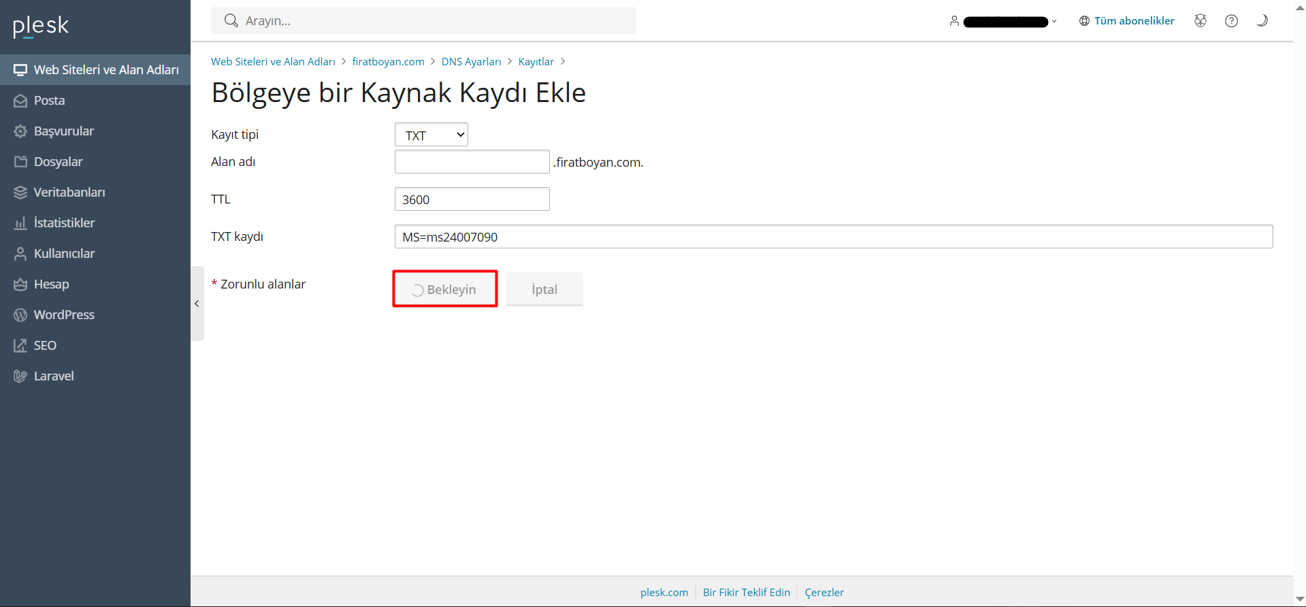This screenshot has width=1306, height=607.
Task: Open the Kayıt tipi TXT dropdown
Action: click(x=431, y=135)
